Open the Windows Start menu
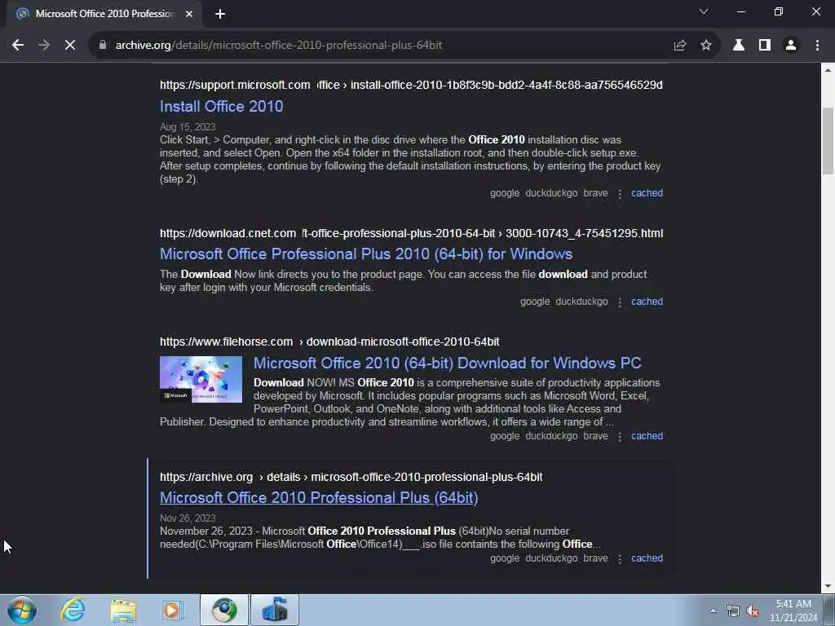This screenshot has height=626, width=835. [x=22, y=610]
